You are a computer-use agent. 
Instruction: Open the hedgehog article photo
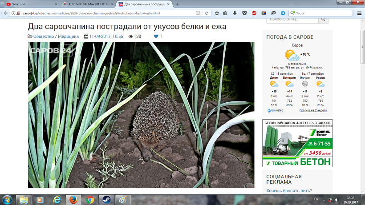[x=141, y=115]
